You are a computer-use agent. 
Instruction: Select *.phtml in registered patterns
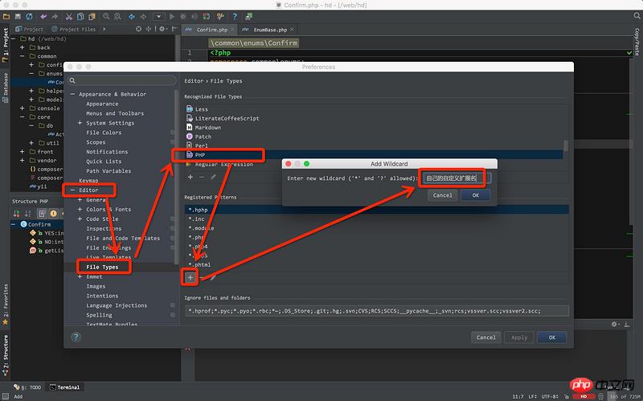[199, 265]
